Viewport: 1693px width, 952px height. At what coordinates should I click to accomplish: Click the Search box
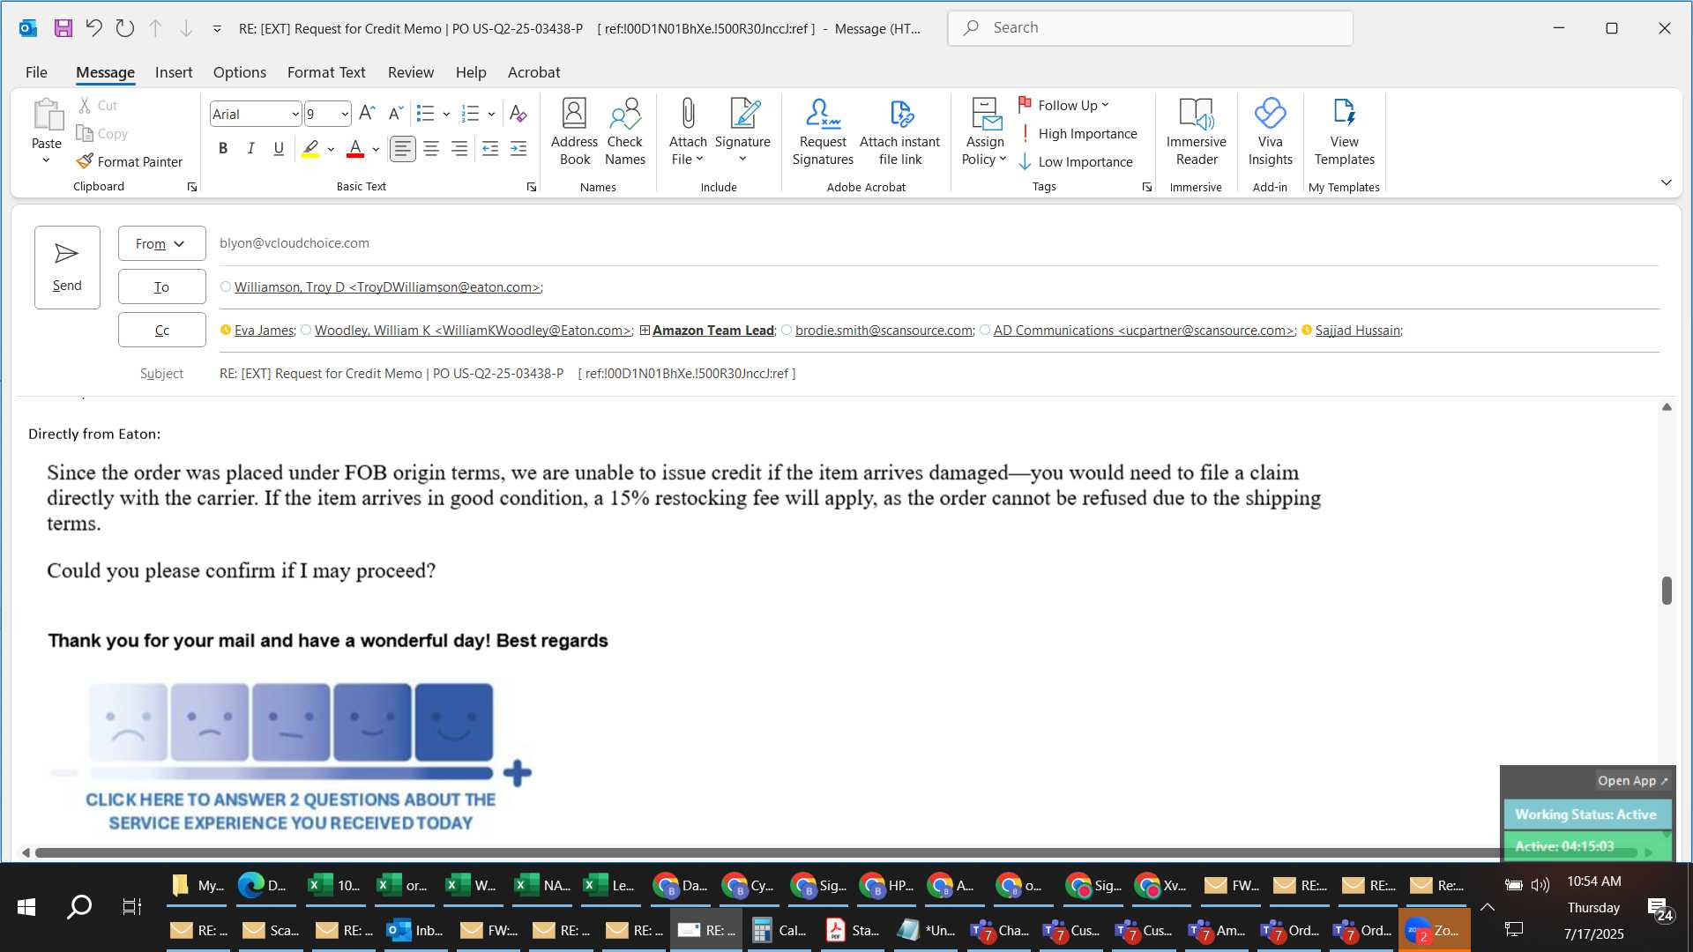coord(1150,28)
